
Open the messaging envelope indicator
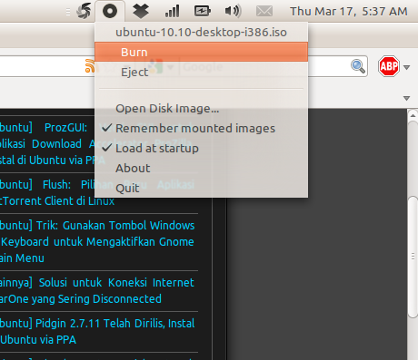tap(264, 11)
